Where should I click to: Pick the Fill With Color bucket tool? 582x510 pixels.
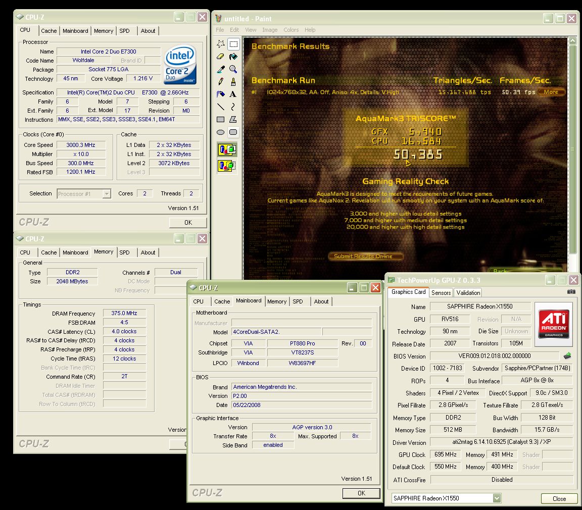click(x=233, y=57)
